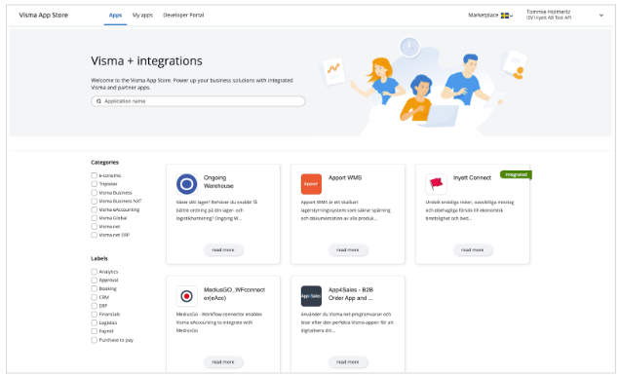Tick the ERP label checkbox
The width and height of the screenshot is (620, 377).
click(x=95, y=306)
